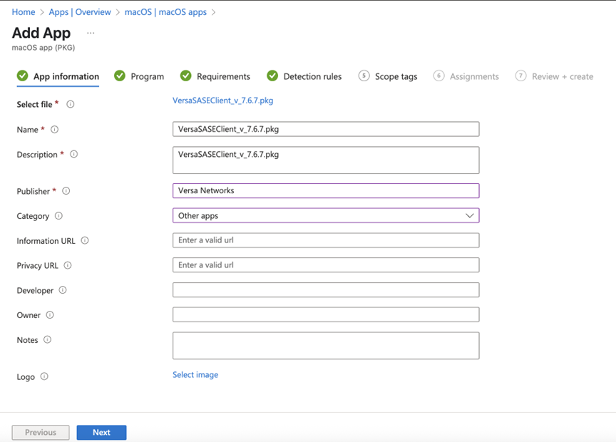Click the Next button
616x442 pixels.
point(101,432)
